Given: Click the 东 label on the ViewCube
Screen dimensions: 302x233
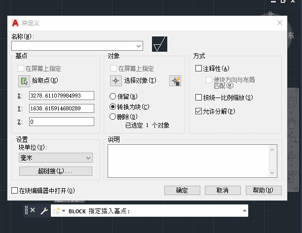Looking at the screenshot, I should (x=291, y=35).
